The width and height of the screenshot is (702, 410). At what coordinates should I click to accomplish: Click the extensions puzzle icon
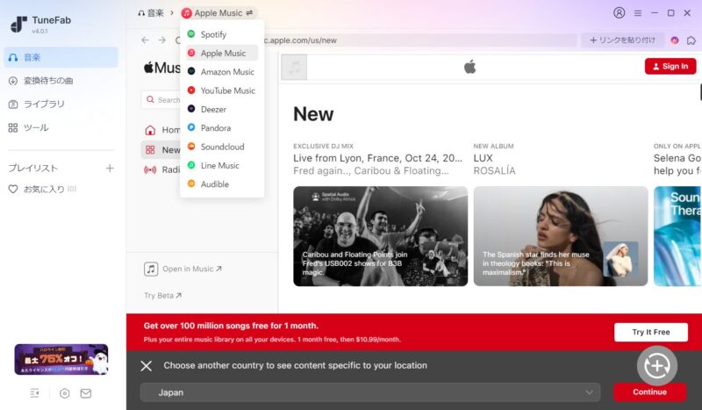coord(691,40)
